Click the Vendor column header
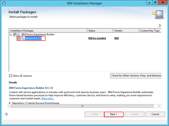The width and height of the screenshot is (169, 126). [x=126, y=31]
